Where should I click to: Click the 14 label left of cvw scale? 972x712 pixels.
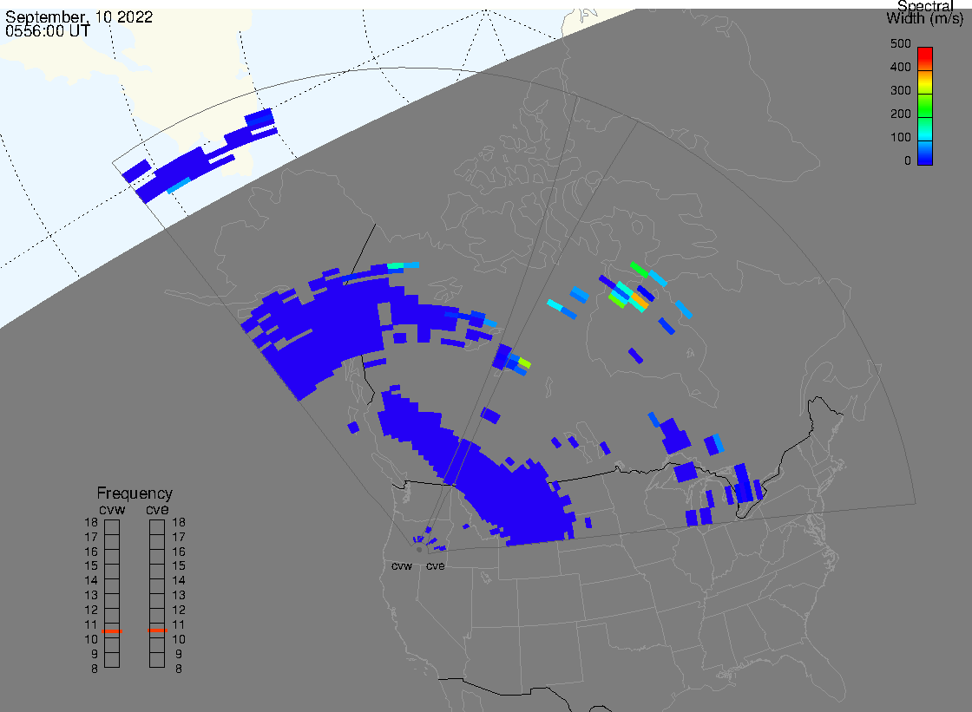pos(91,581)
